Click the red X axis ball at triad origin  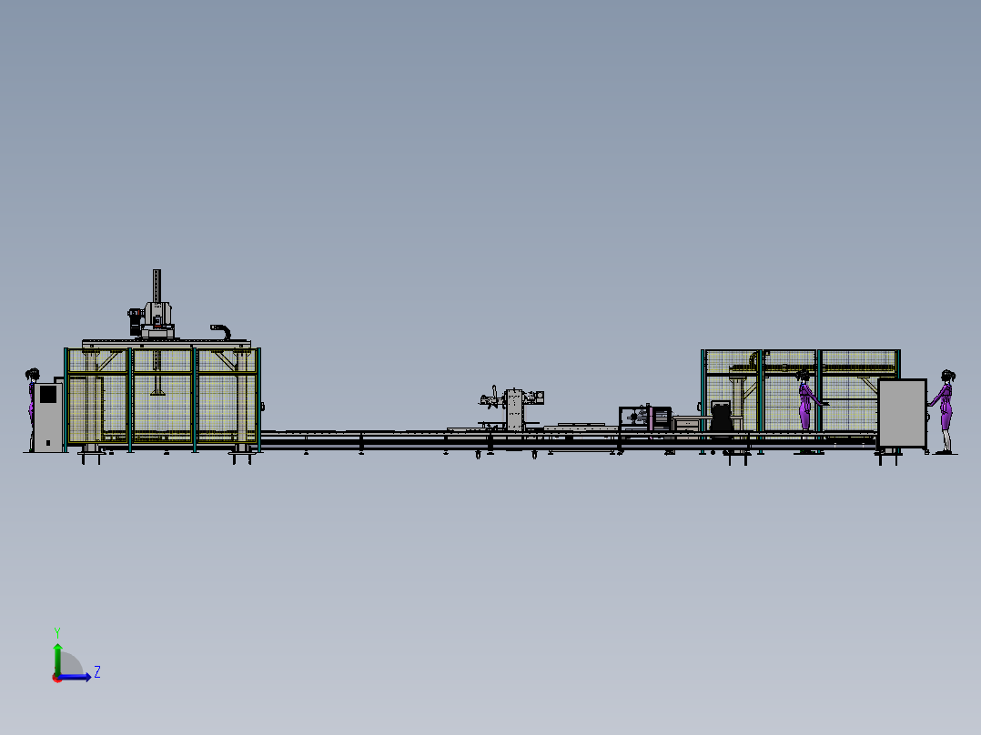click(x=57, y=678)
